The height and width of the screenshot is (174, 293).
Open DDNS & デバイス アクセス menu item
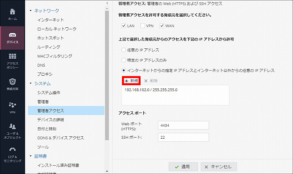[x=61, y=138]
